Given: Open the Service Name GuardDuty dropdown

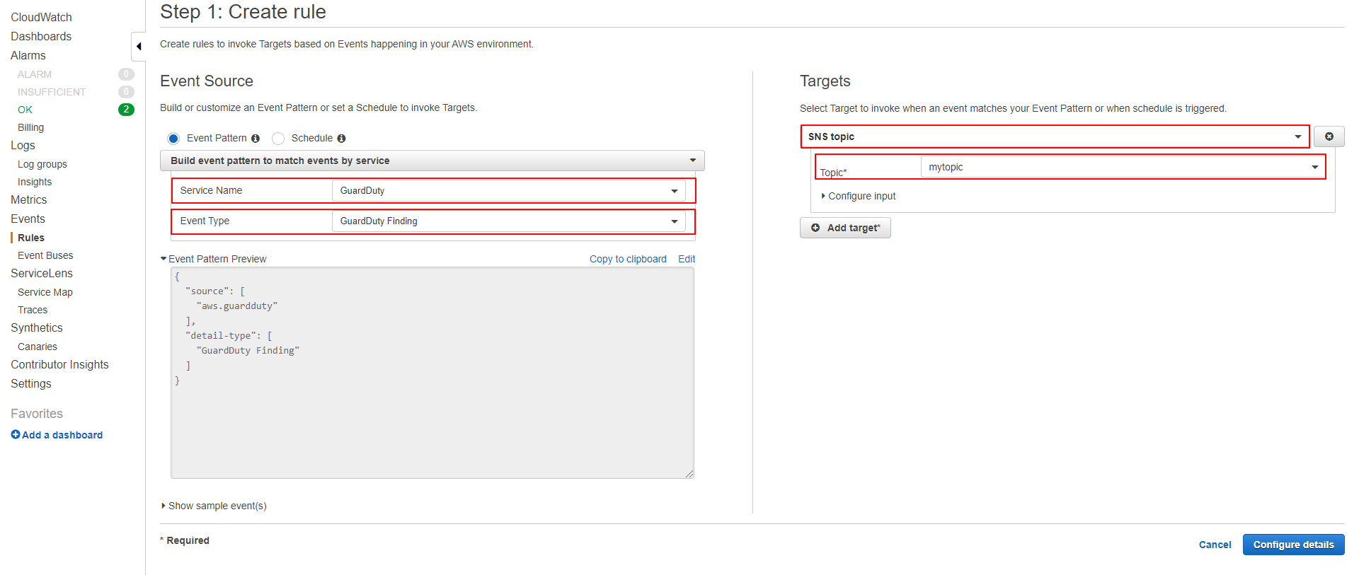Looking at the screenshot, I should 508,191.
